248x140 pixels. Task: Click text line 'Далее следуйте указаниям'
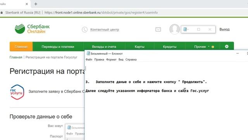147,91
